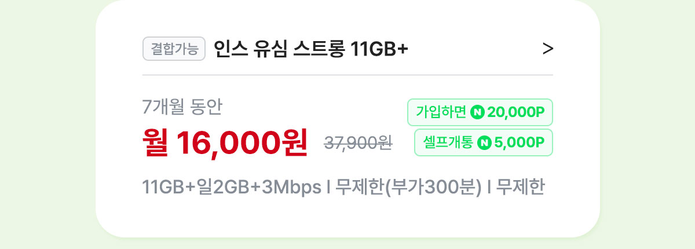Click the 셀프개통 label text

pos(448,142)
